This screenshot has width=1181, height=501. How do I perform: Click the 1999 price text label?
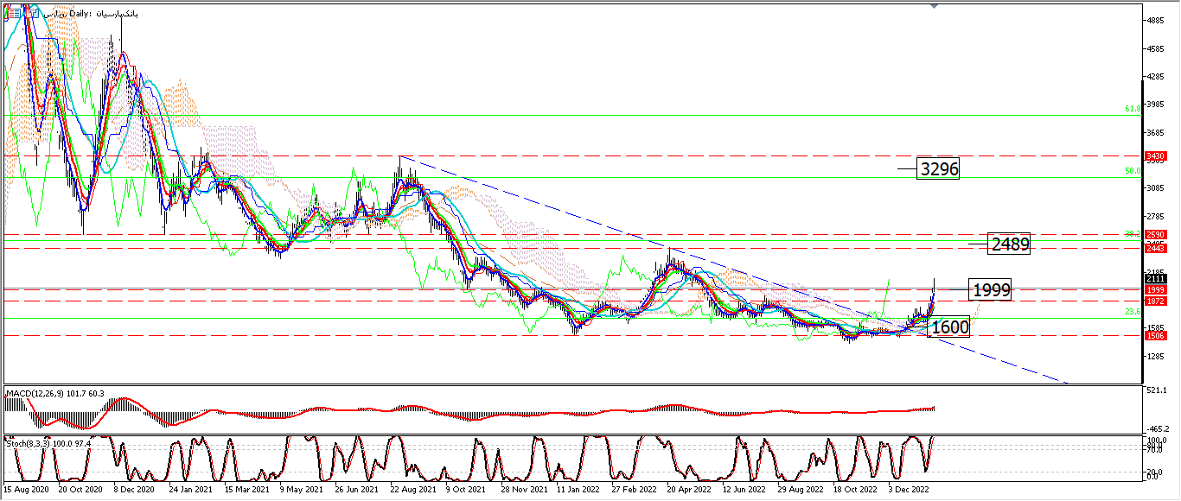click(990, 290)
